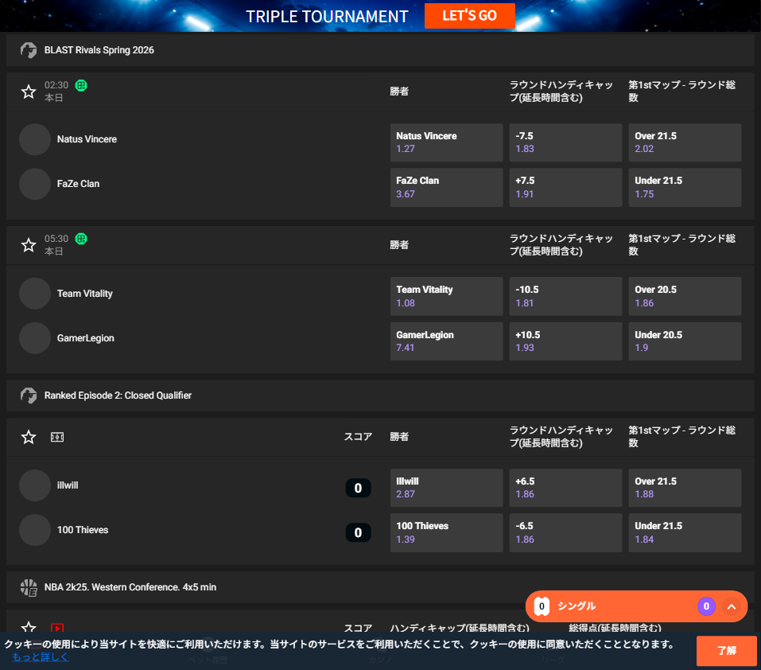761x670 pixels.
Task: Select -10.5 handicap odds 1.81
Action: [566, 297]
